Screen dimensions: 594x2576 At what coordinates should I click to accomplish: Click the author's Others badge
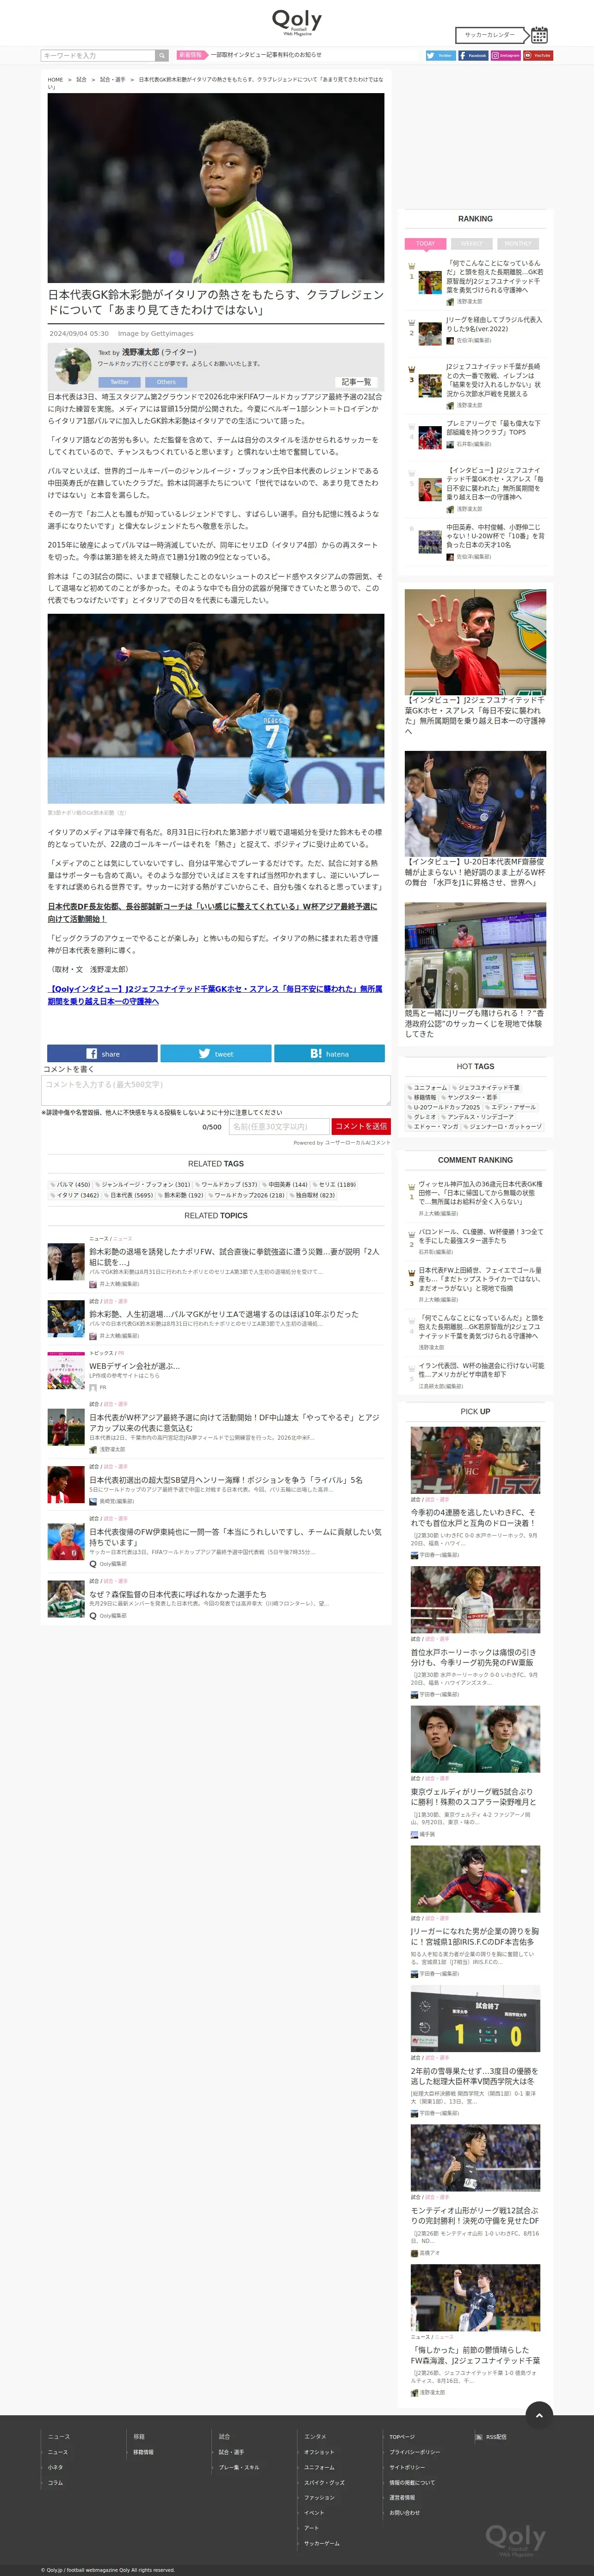click(166, 382)
